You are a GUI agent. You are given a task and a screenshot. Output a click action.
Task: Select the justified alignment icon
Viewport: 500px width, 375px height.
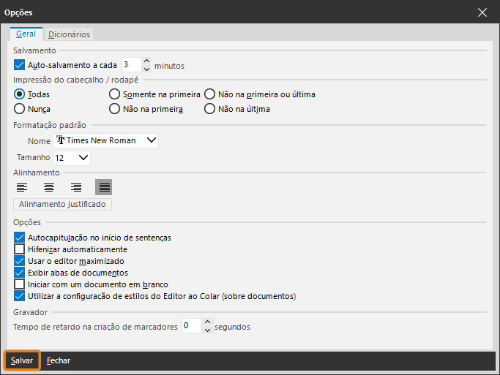[x=103, y=187]
